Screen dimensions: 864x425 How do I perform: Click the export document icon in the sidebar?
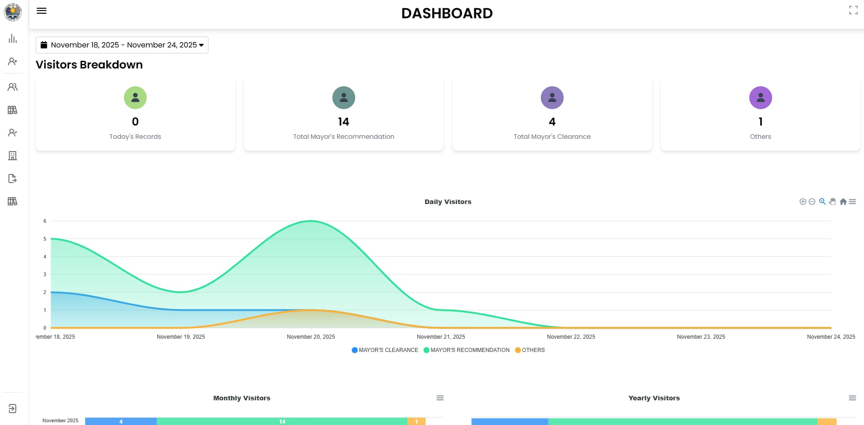(x=12, y=178)
